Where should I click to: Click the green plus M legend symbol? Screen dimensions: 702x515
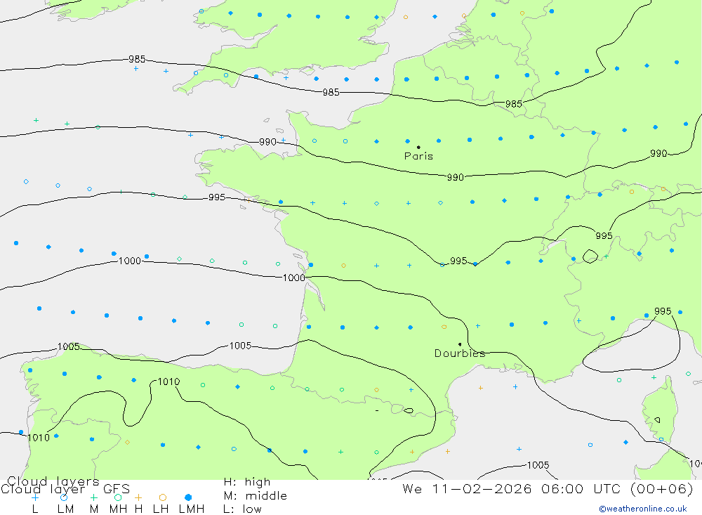click(93, 497)
